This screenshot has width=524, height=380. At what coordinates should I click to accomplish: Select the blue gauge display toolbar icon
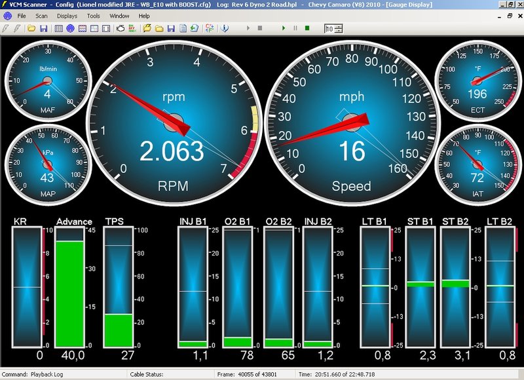[71, 29]
